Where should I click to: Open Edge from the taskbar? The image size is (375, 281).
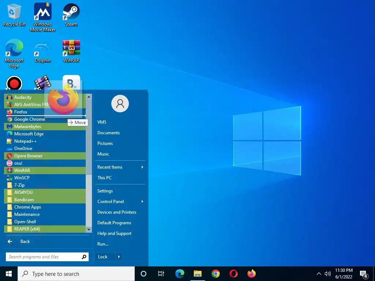[180, 274]
